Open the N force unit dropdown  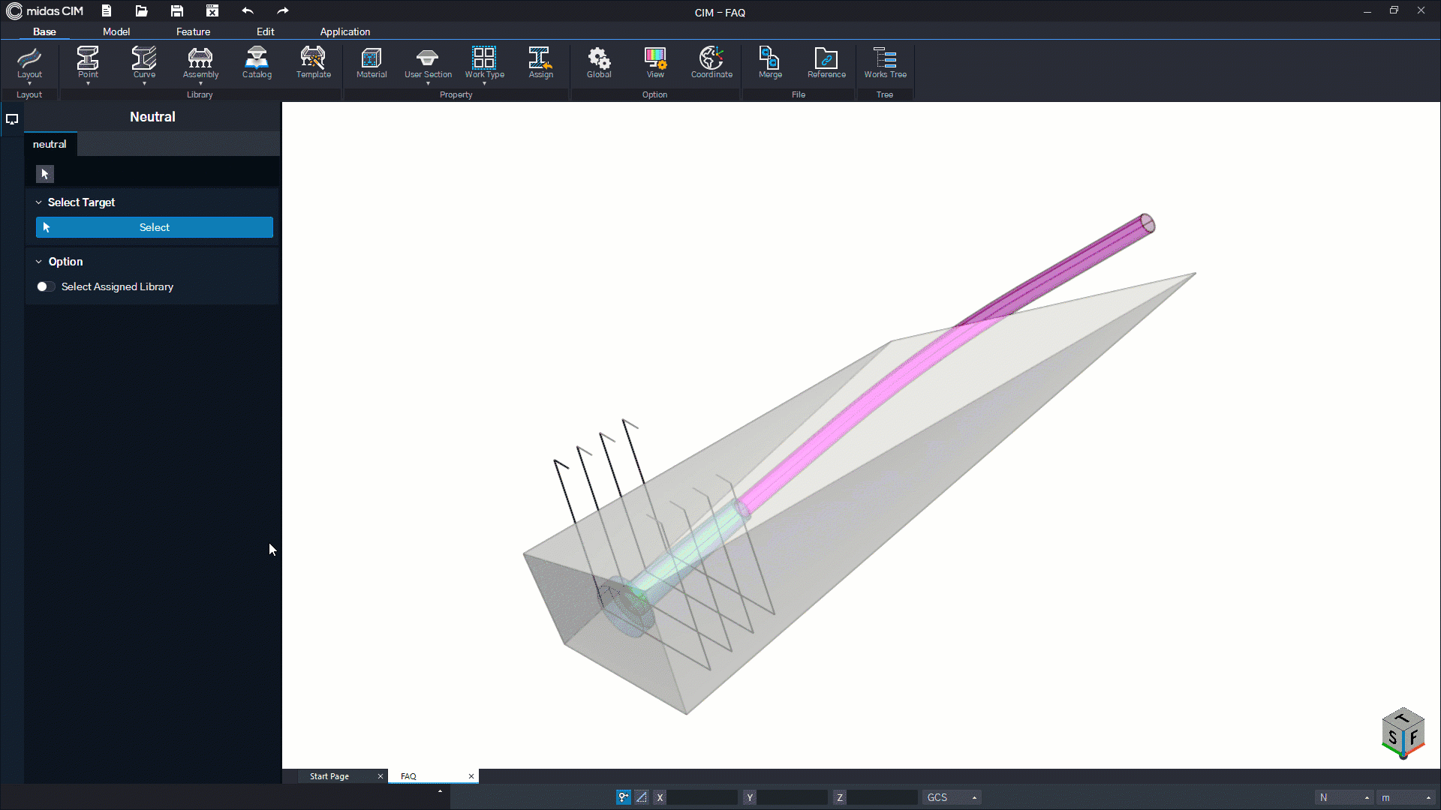1344,797
